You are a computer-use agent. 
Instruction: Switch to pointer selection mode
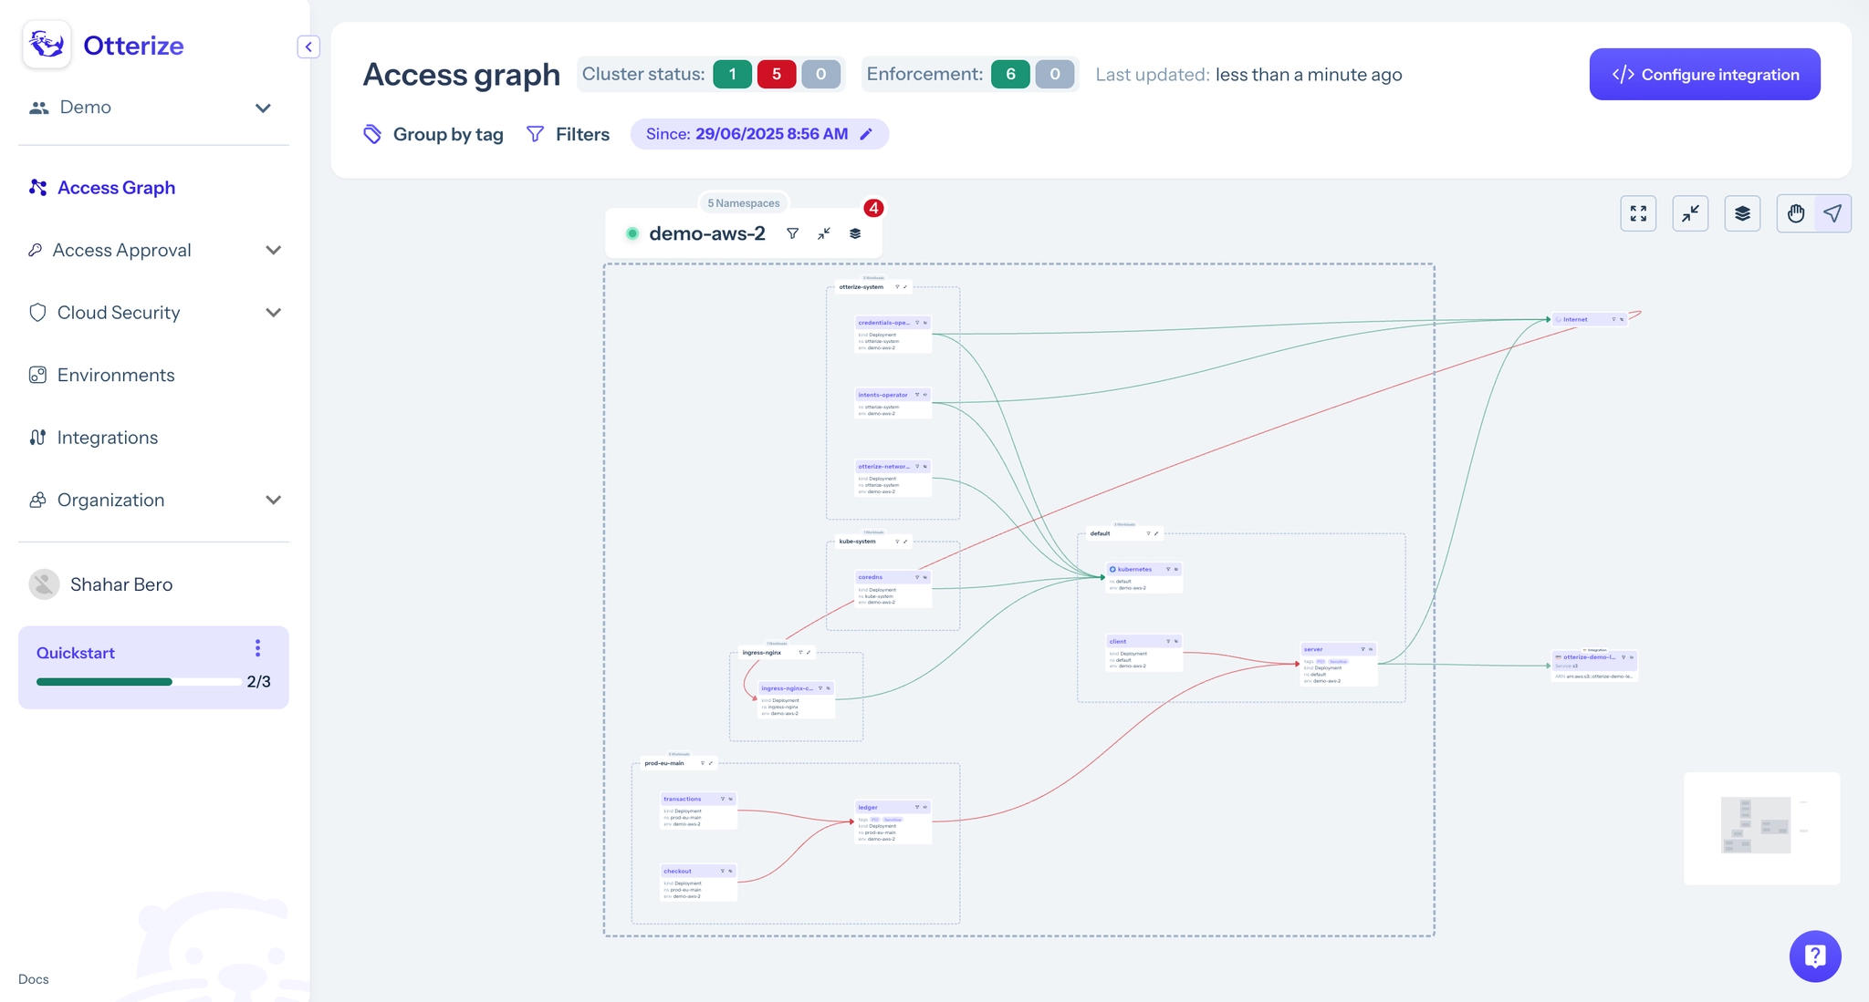[x=1832, y=213]
